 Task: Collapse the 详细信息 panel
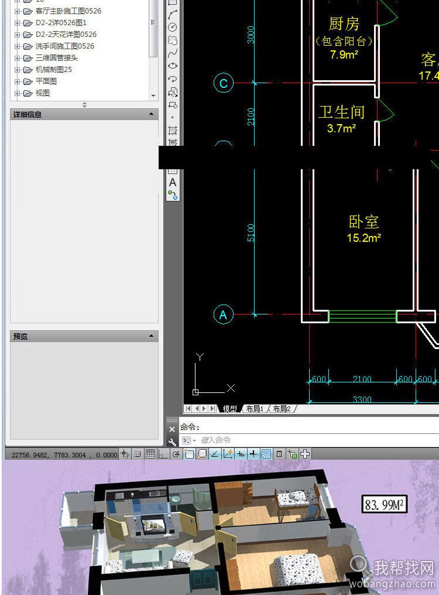pos(152,114)
